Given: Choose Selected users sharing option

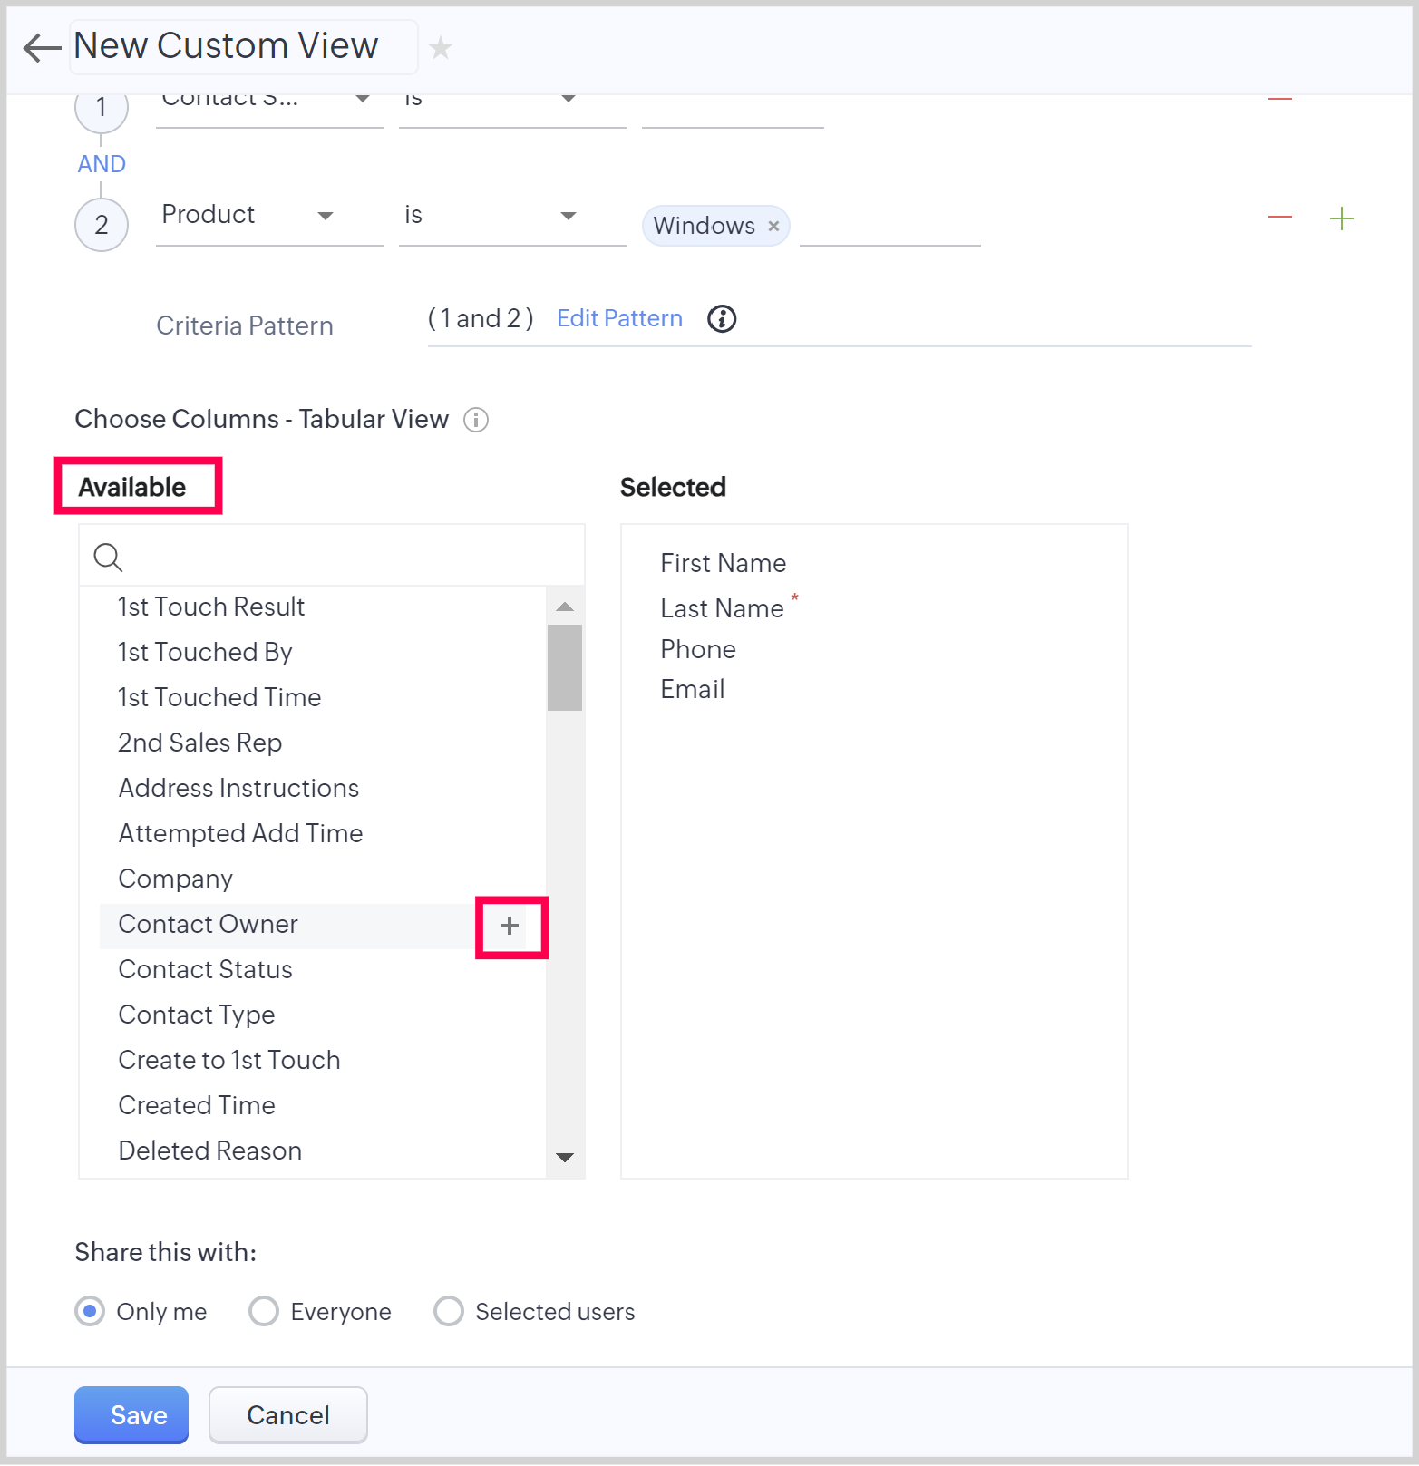Looking at the screenshot, I should tap(449, 1311).
